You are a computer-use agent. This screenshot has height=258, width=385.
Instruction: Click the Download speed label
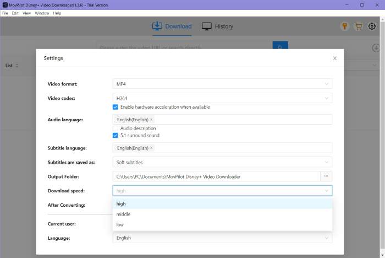pyautogui.click(x=66, y=191)
